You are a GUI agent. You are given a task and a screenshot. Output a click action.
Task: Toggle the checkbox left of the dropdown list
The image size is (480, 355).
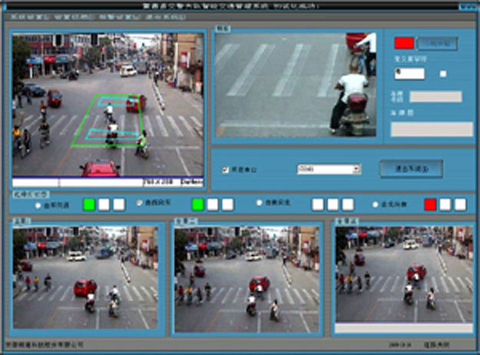click(224, 169)
